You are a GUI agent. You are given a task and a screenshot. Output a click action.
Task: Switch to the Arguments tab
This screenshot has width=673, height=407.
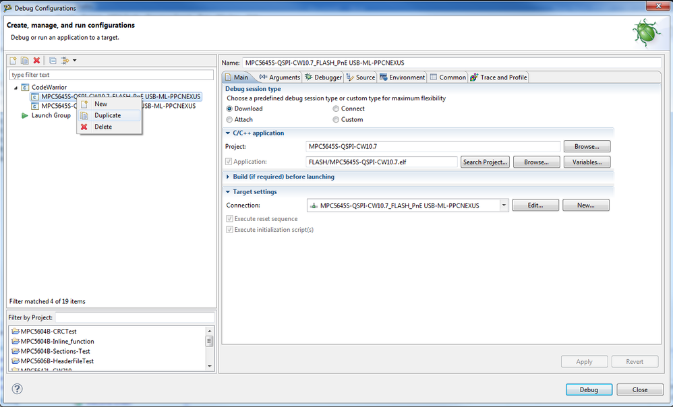click(x=279, y=77)
